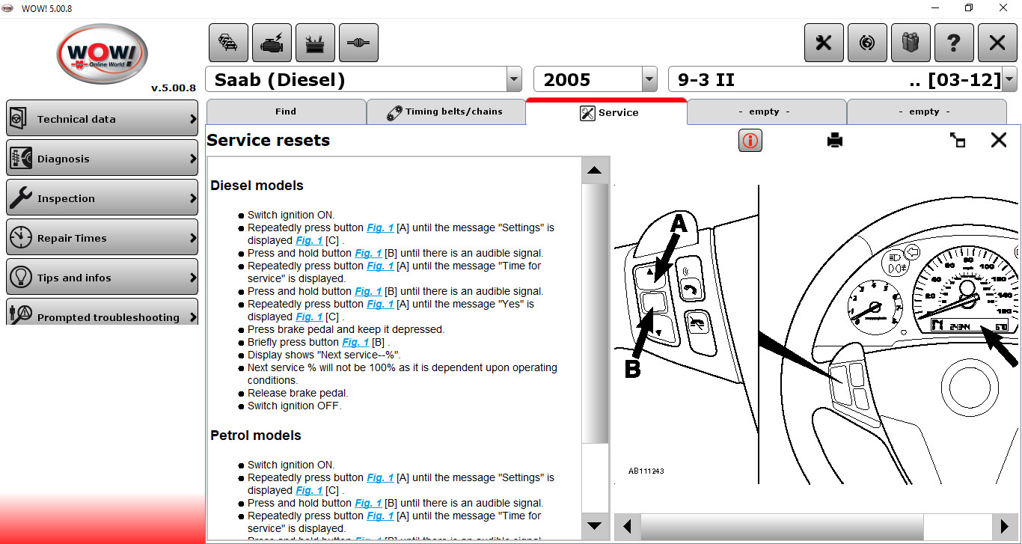Restore down the WOW! window

pos(969,7)
